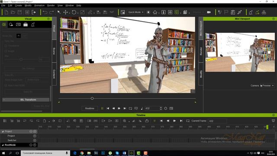Click the music note icon in Timeline toolbar

[x=68, y=121]
